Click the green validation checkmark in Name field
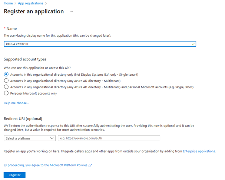The image size is (225, 180). [193, 44]
